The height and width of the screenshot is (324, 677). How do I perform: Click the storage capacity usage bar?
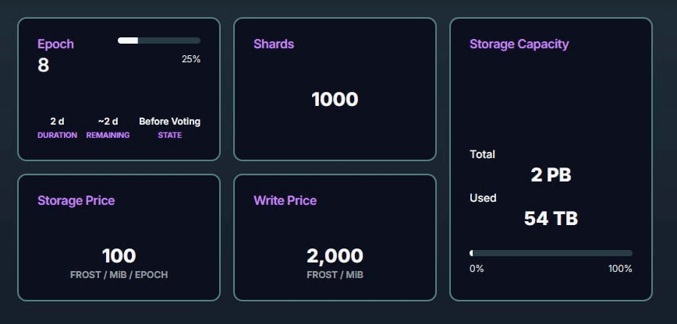pyautogui.click(x=551, y=253)
